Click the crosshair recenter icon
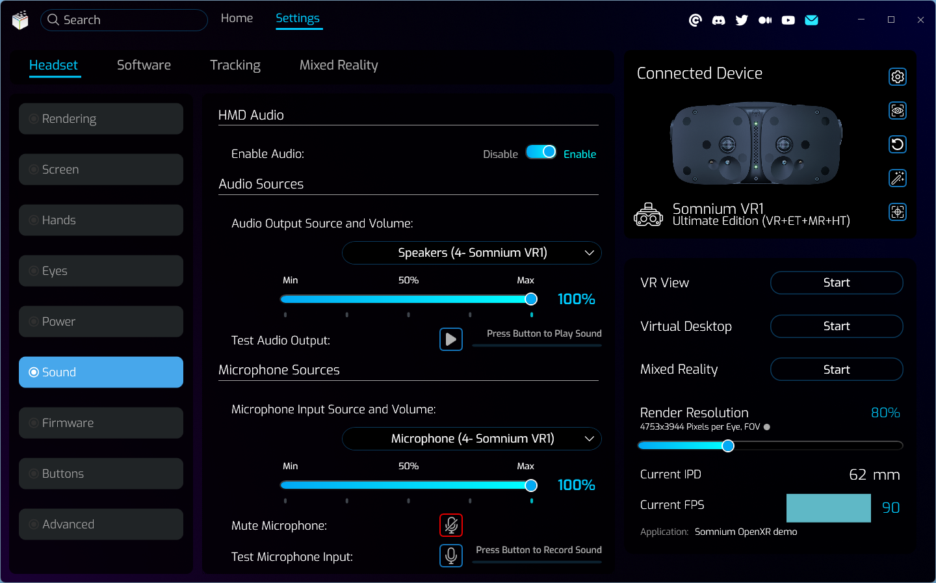The image size is (936, 583). coord(897,212)
